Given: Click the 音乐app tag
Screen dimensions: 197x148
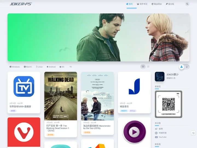Looking at the screenshot, I should [132, 111].
